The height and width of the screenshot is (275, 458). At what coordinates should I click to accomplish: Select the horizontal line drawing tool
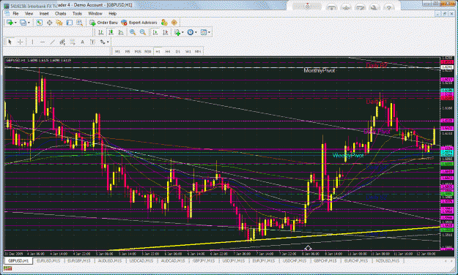click(x=42, y=42)
